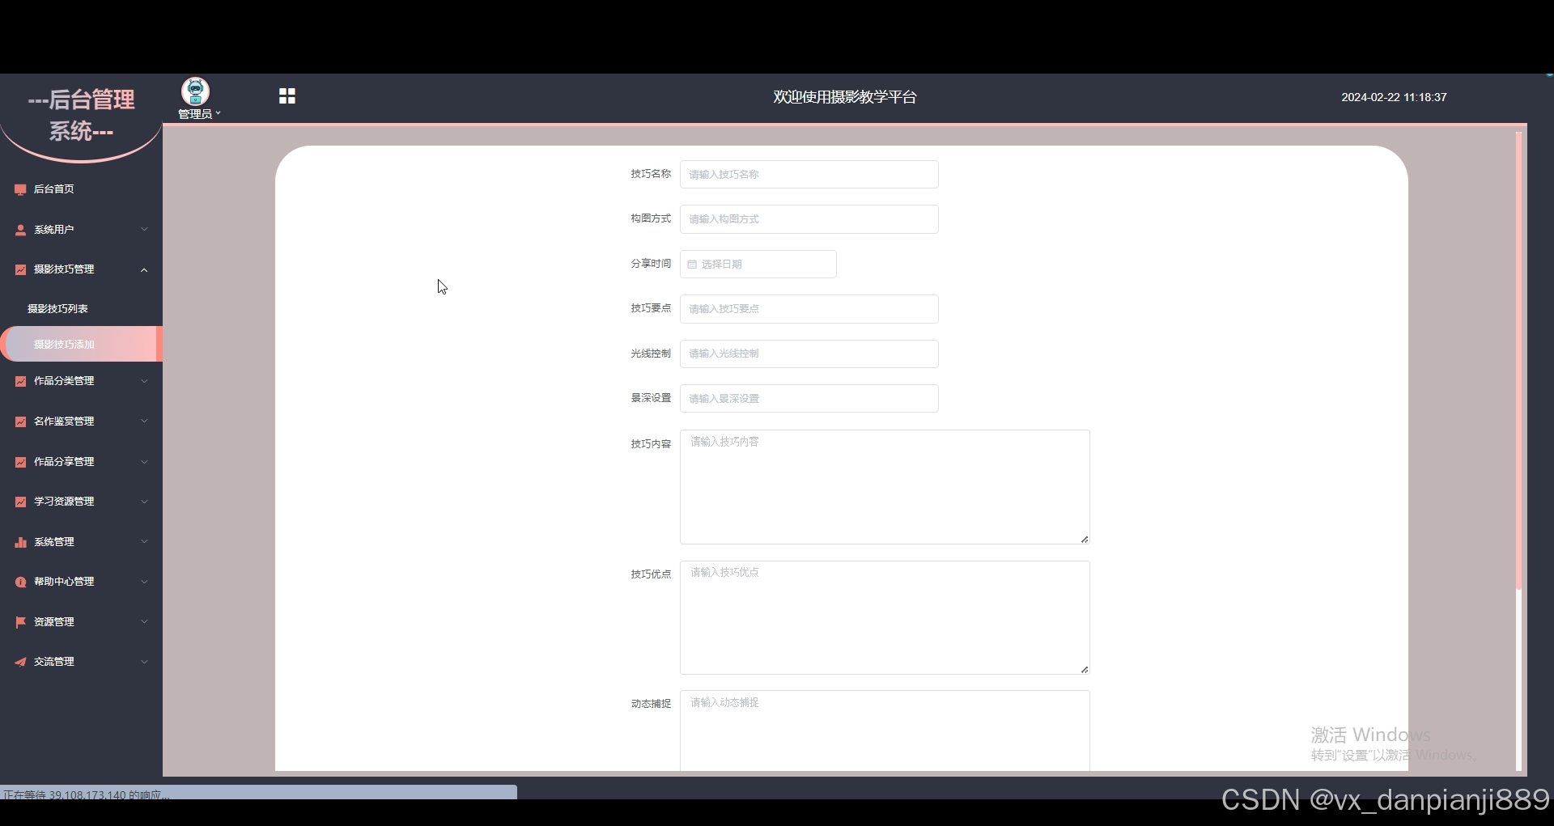Expand the 资源管理 chevron
This screenshot has height=826, width=1554.
(144, 622)
